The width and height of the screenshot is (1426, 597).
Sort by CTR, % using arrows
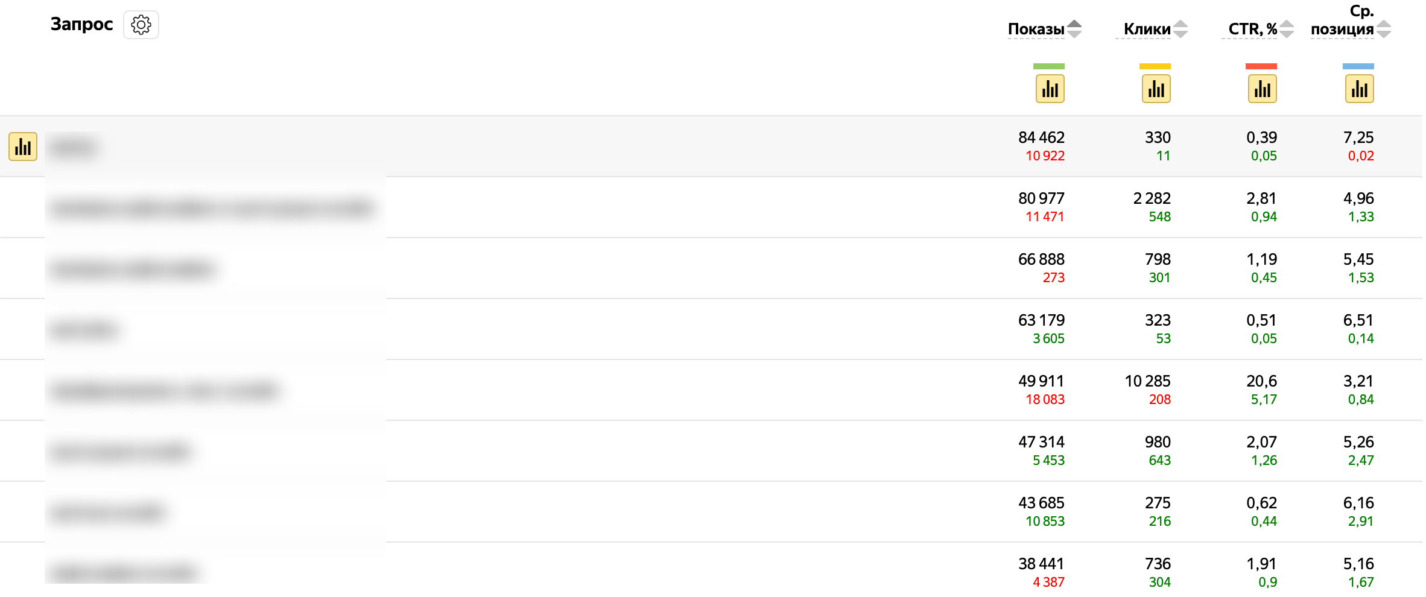(1287, 29)
